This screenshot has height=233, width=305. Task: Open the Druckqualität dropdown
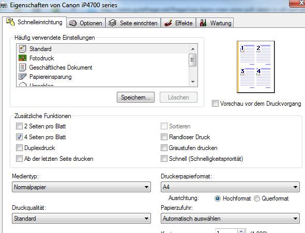click(x=81, y=219)
